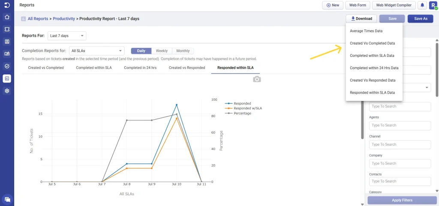Click the Download button
The height and width of the screenshot is (206, 439).
[361, 19]
